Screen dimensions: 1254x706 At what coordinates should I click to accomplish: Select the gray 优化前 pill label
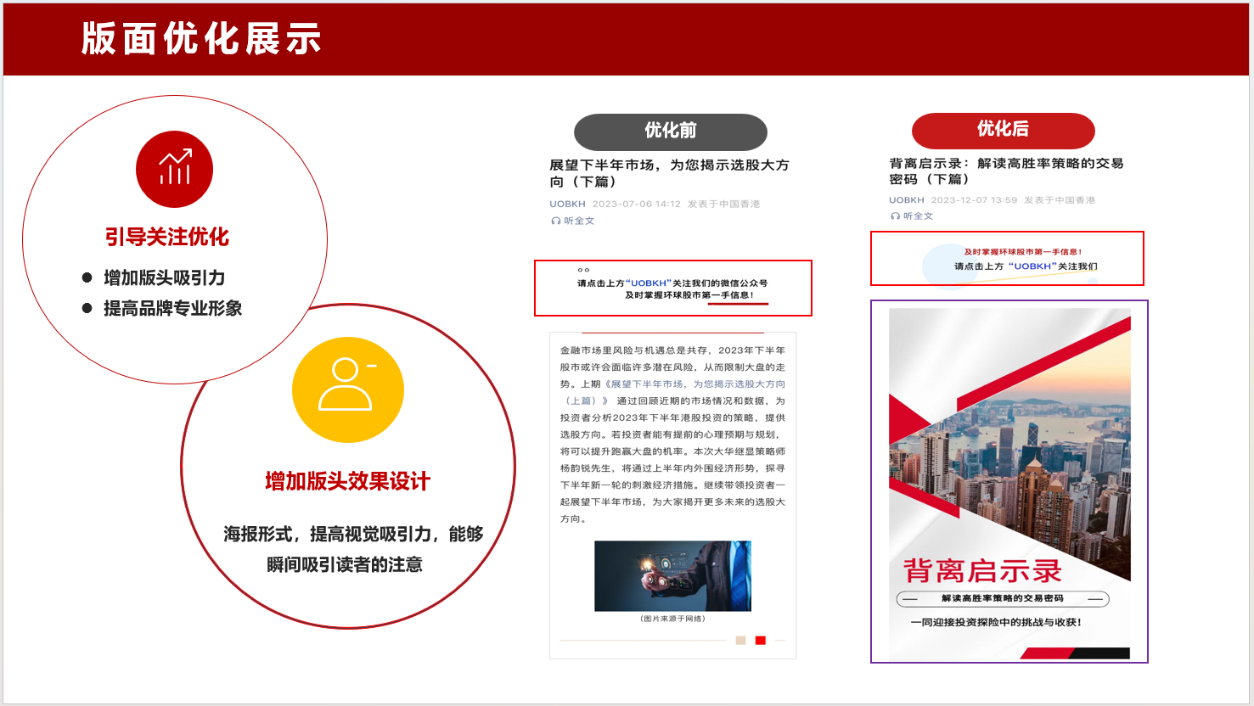(671, 132)
